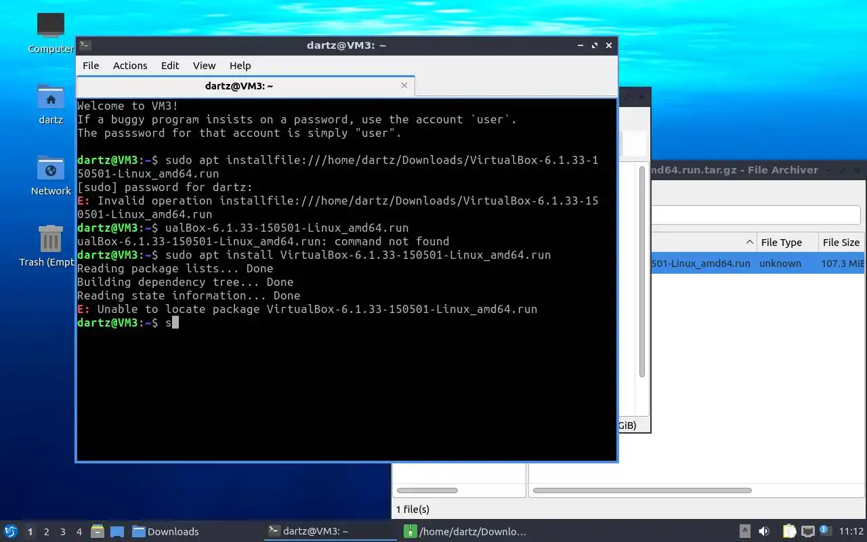Screen dimensions: 867x542
Task: Click the '1 file(s)' status bar text
Action: coord(413,509)
